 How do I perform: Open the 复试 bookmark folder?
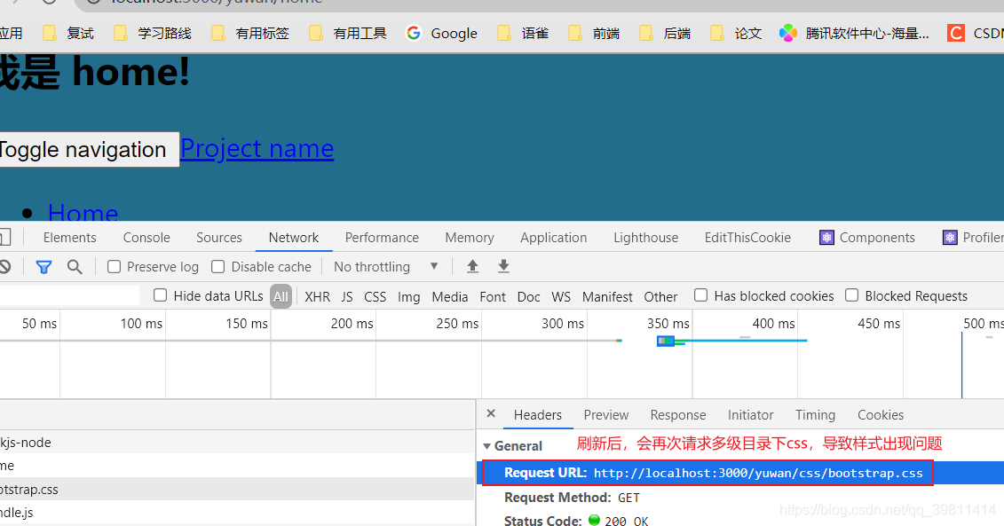point(67,33)
